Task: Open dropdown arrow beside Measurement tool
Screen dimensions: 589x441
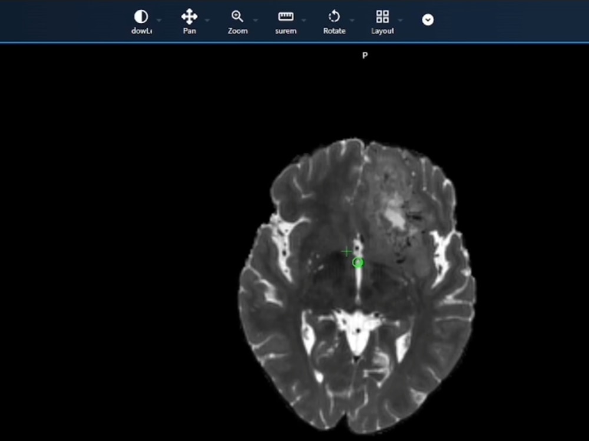Action: [304, 20]
